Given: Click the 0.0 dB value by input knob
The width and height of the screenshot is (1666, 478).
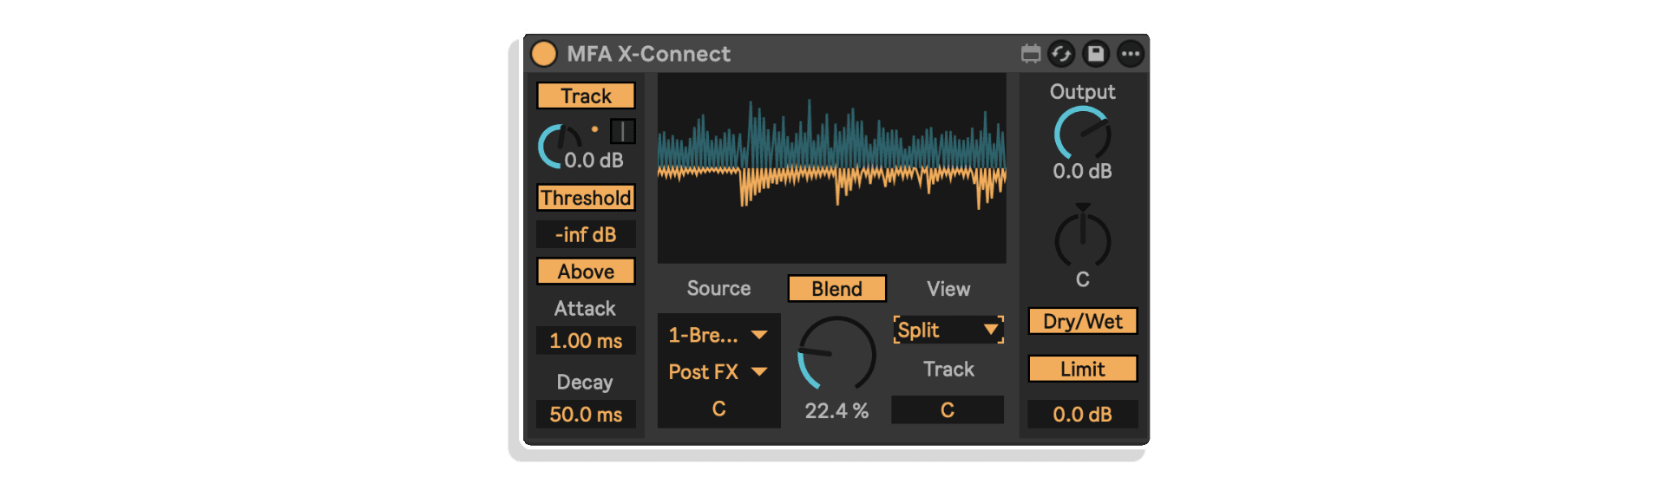Looking at the screenshot, I should pyautogui.click(x=594, y=160).
